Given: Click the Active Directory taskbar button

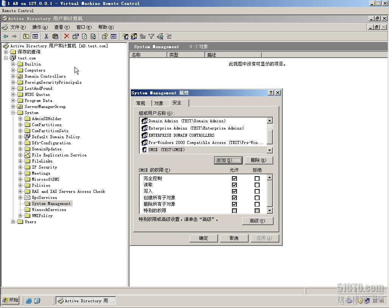Looking at the screenshot, I should [86, 301].
